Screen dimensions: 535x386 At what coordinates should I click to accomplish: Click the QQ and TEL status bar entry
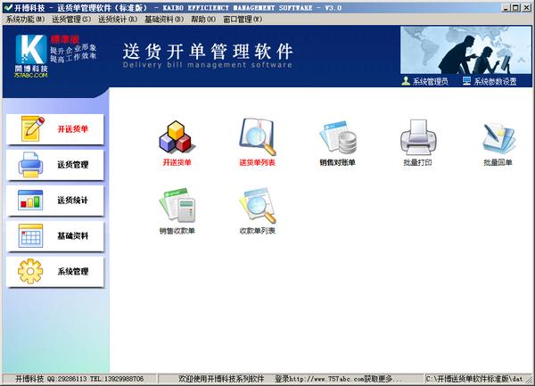pos(79,379)
